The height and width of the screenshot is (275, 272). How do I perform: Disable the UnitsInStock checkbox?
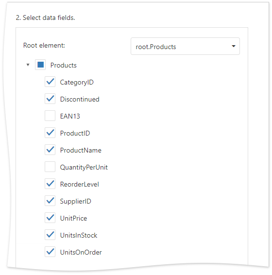50,235
